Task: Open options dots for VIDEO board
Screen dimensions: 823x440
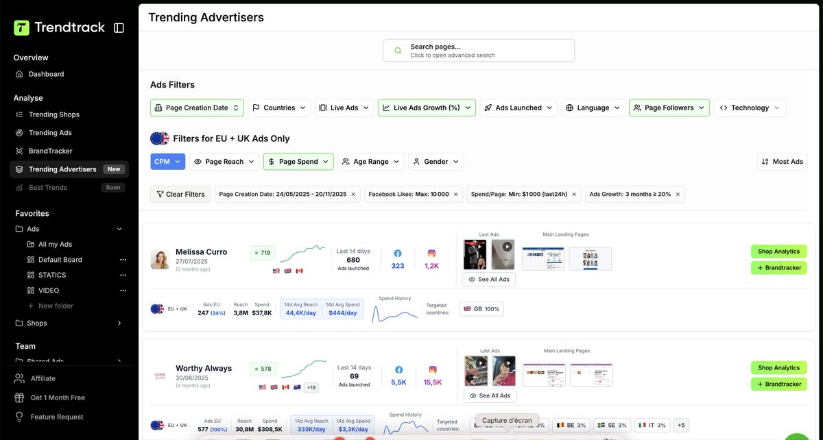Action: 123,291
